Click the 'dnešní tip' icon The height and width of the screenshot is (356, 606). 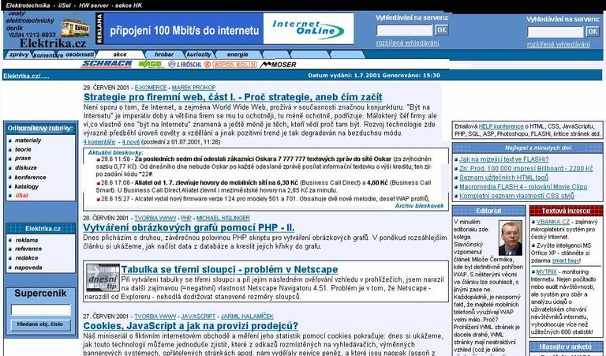(103, 276)
